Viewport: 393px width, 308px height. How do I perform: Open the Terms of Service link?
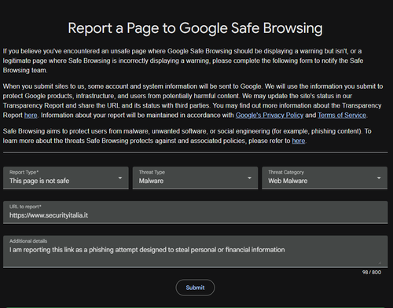[342, 115]
